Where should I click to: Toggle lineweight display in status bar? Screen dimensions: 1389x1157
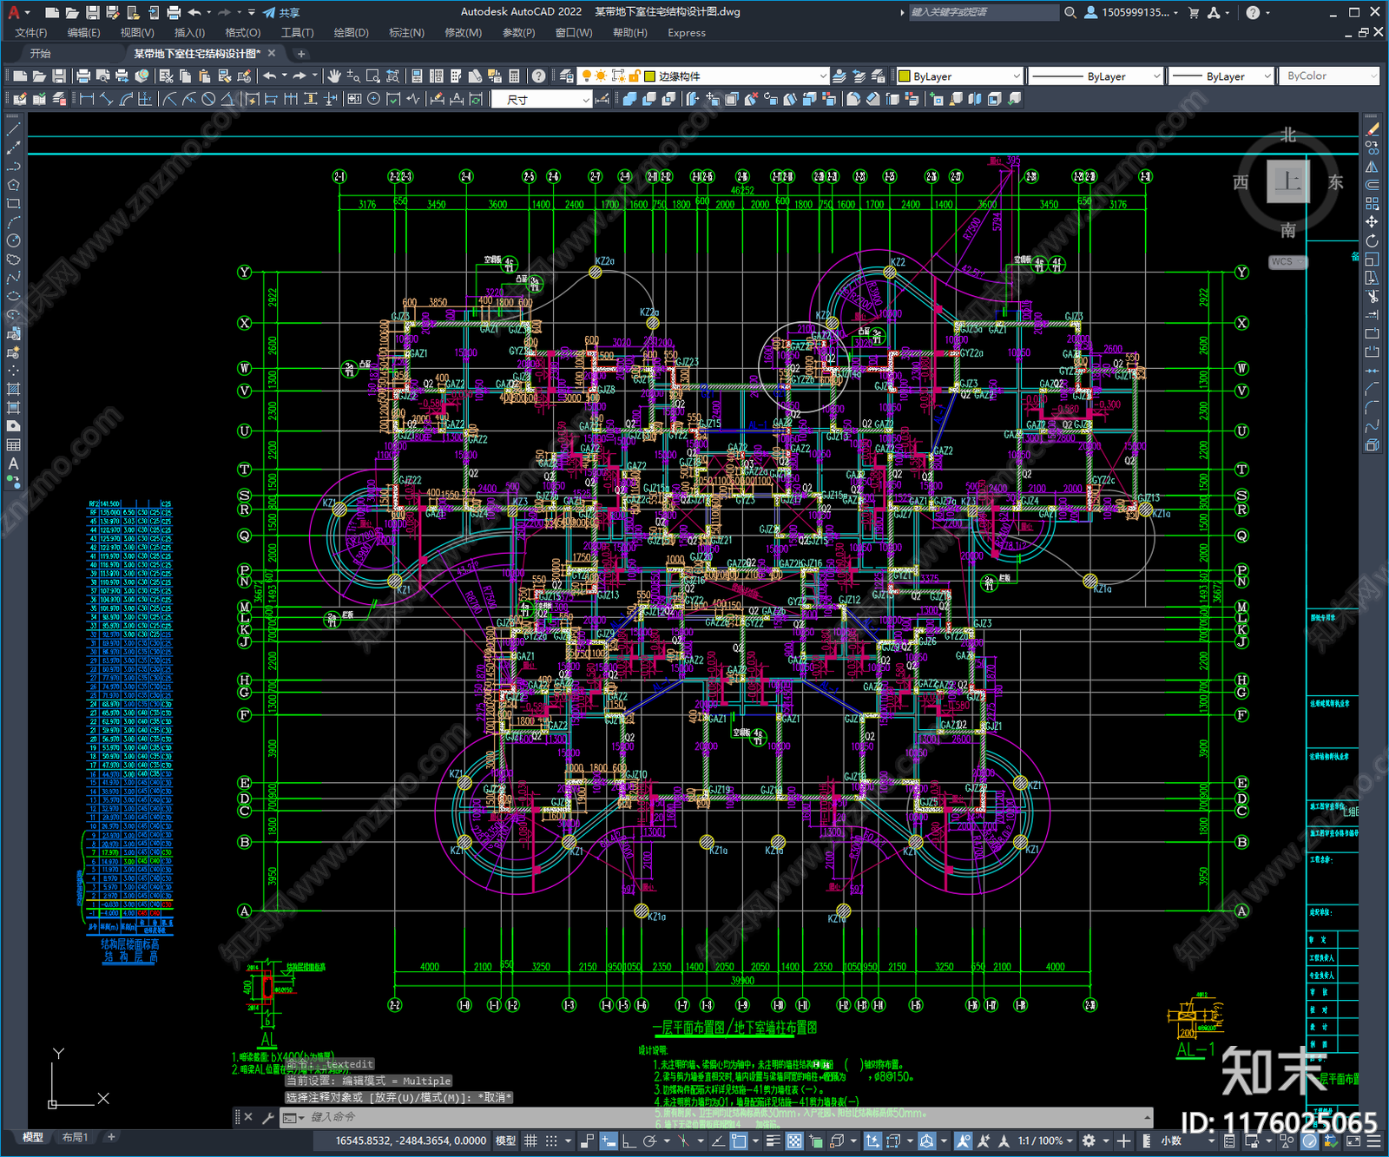tap(773, 1141)
